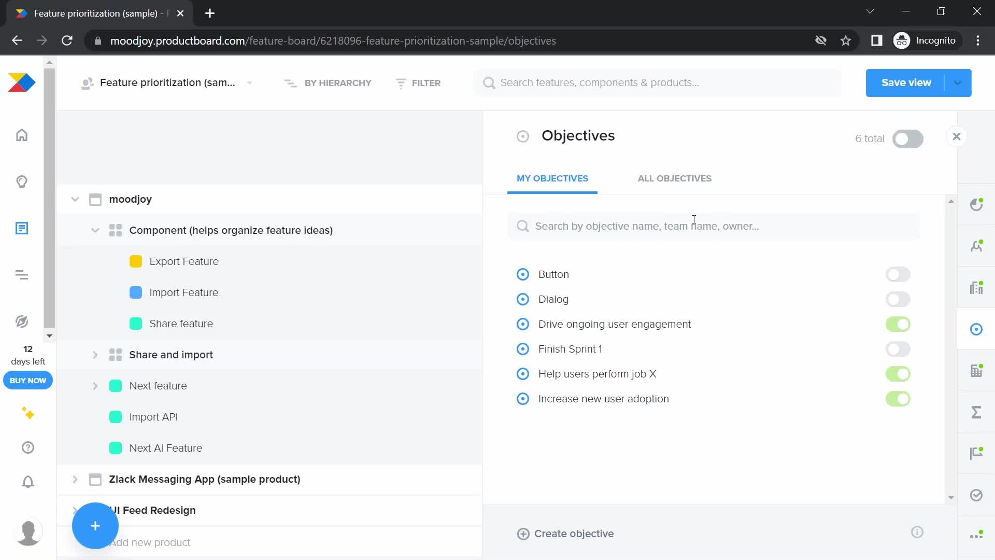Click the blue plus add button

[x=95, y=526]
